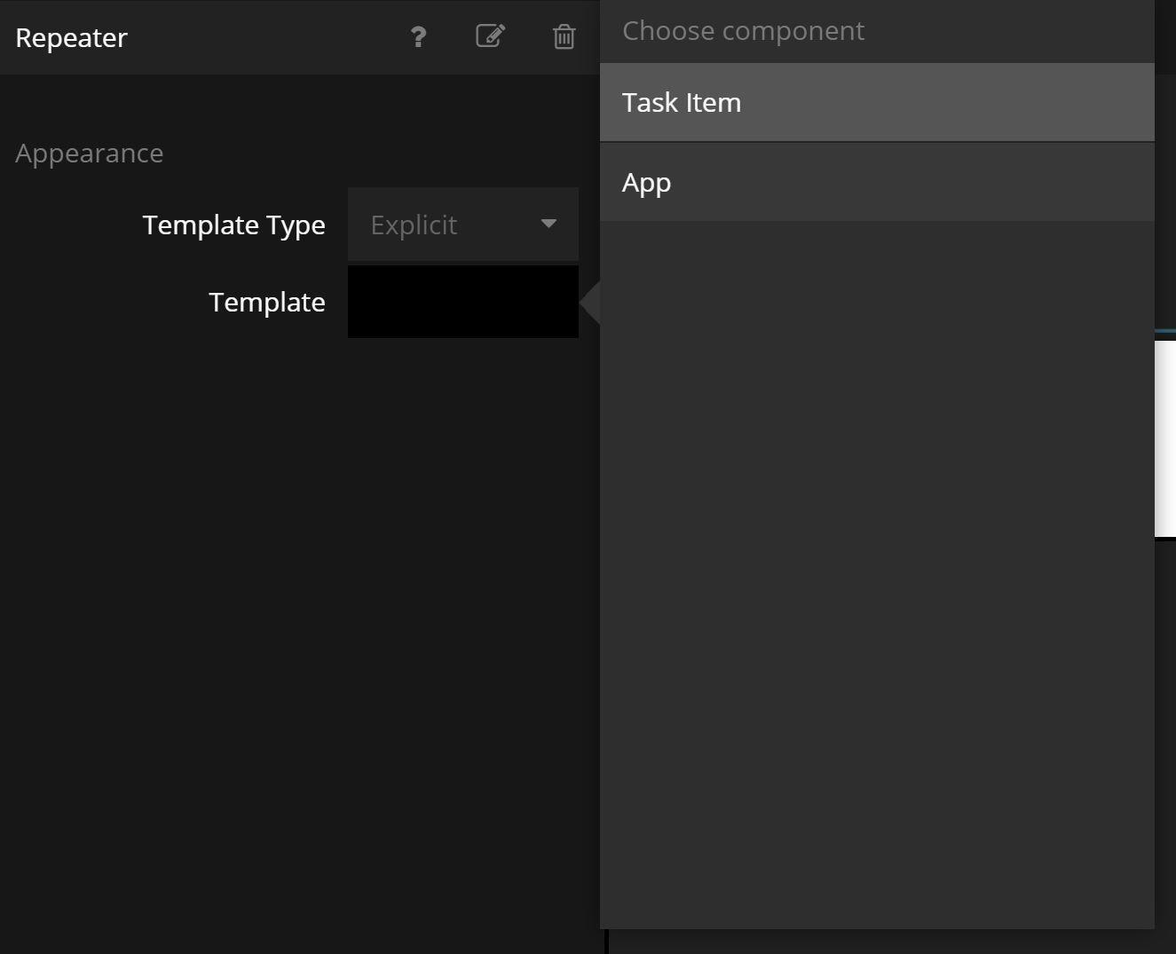Click the Repeater panel title
This screenshot has width=1176, height=954.
coord(72,38)
